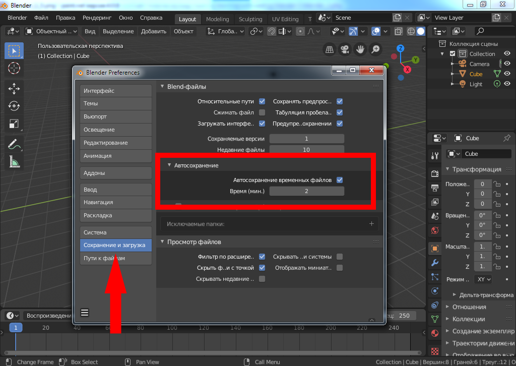Hide the Cube object in outliner
The image size is (516, 366).
click(507, 74)
